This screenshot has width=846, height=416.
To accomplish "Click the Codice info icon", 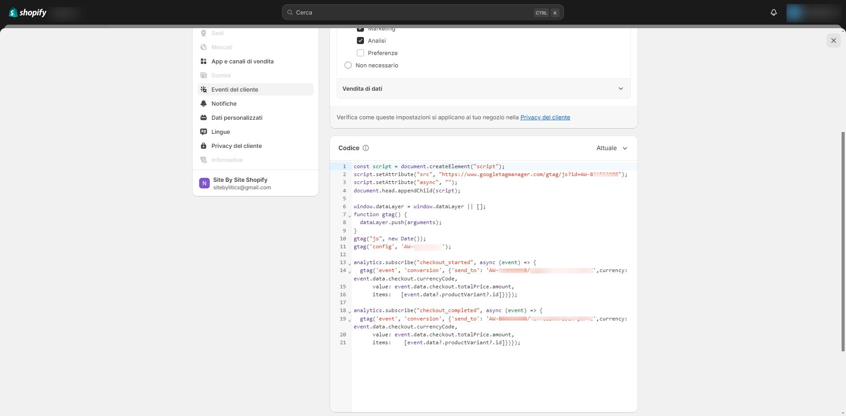I will 365,148.
